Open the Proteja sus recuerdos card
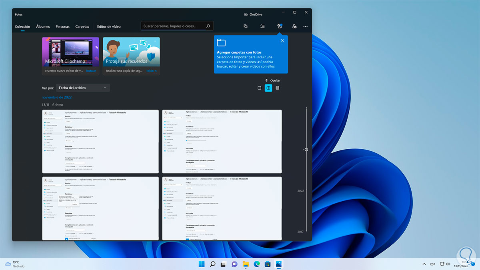This screenshot has width=480, height=270. (x=131, y=56)
